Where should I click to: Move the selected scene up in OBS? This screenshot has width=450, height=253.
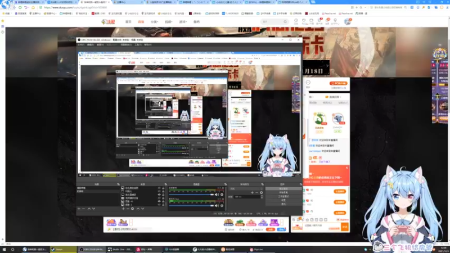click(x=89, y=209)
